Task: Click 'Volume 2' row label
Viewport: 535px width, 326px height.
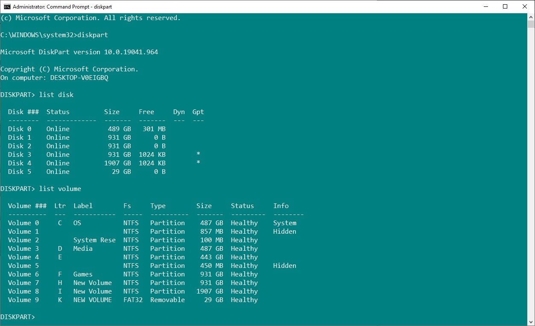Action: pos(23,240)
